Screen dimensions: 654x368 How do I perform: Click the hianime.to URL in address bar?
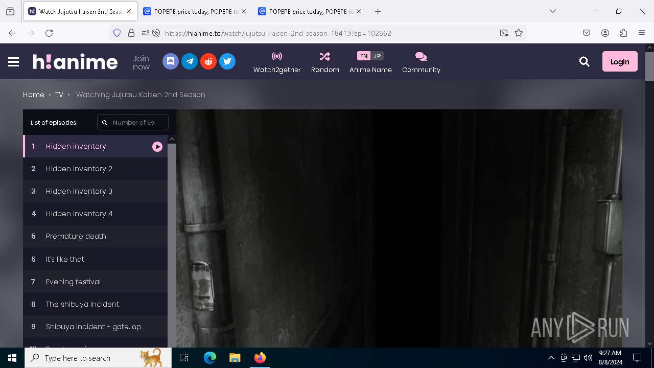point(278,33)
